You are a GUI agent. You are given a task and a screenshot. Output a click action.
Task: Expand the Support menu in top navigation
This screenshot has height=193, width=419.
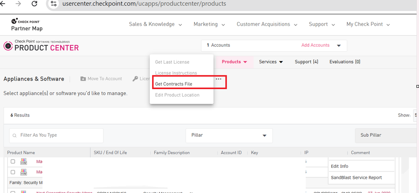point(322,24)
